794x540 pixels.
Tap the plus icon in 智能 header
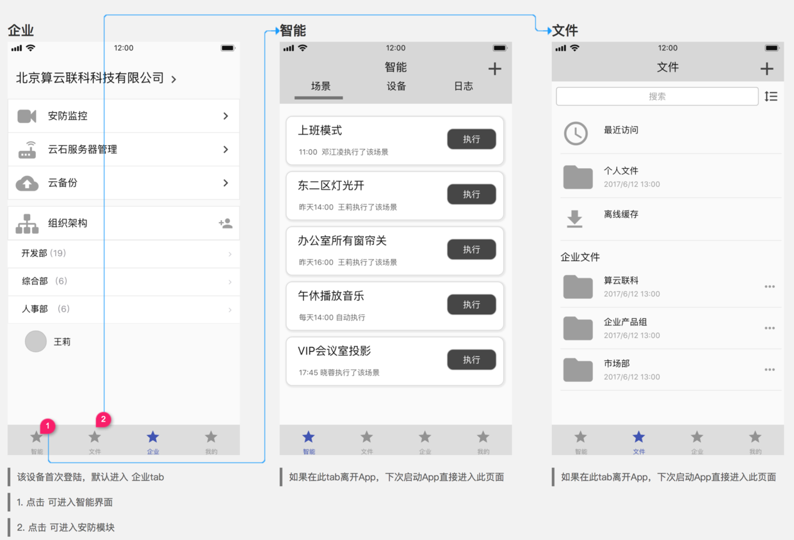494,69
